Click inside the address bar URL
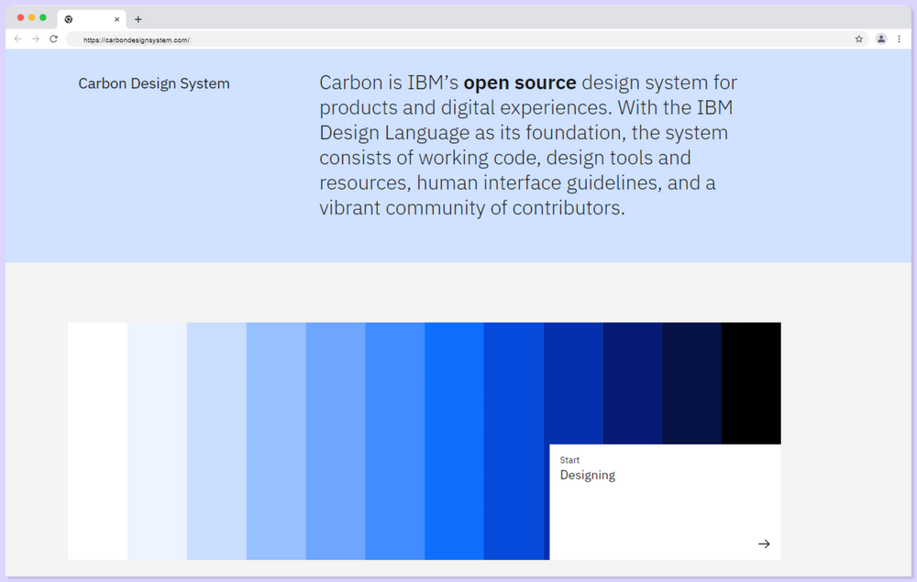This screenshot has height=582, width=917. point(138,39)
